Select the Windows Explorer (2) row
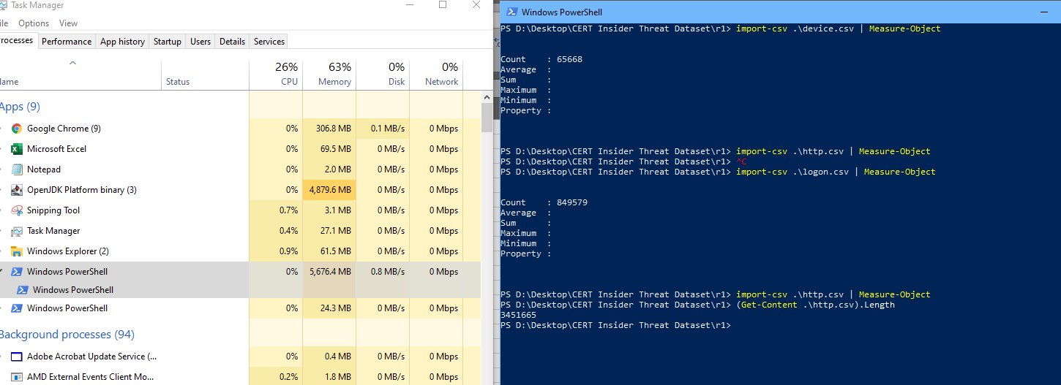The height and width of the screenshot is (385, 1061). pos(241,251)
